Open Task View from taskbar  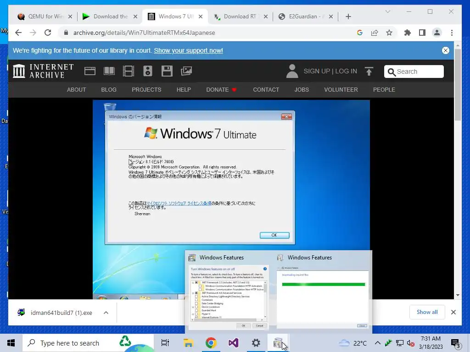pos(165,343)
